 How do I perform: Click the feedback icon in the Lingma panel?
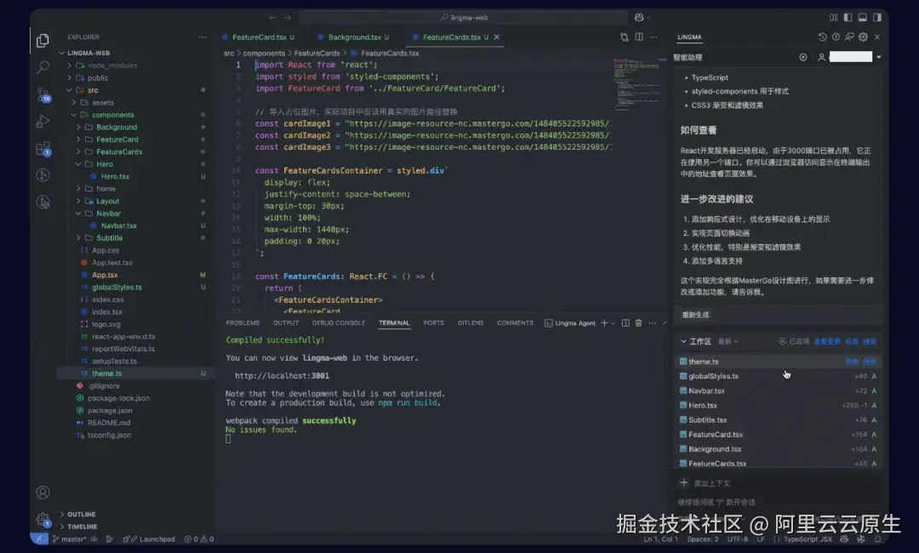pyautogui.click(x=849, y=37)
